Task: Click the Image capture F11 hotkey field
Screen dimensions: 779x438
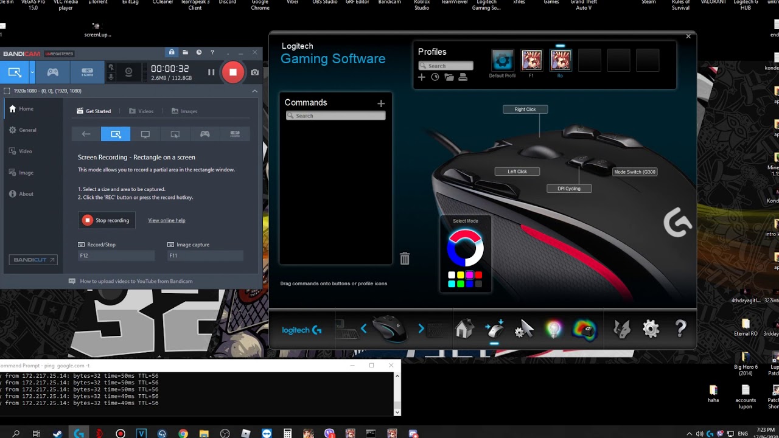Action: click(205, 255)
